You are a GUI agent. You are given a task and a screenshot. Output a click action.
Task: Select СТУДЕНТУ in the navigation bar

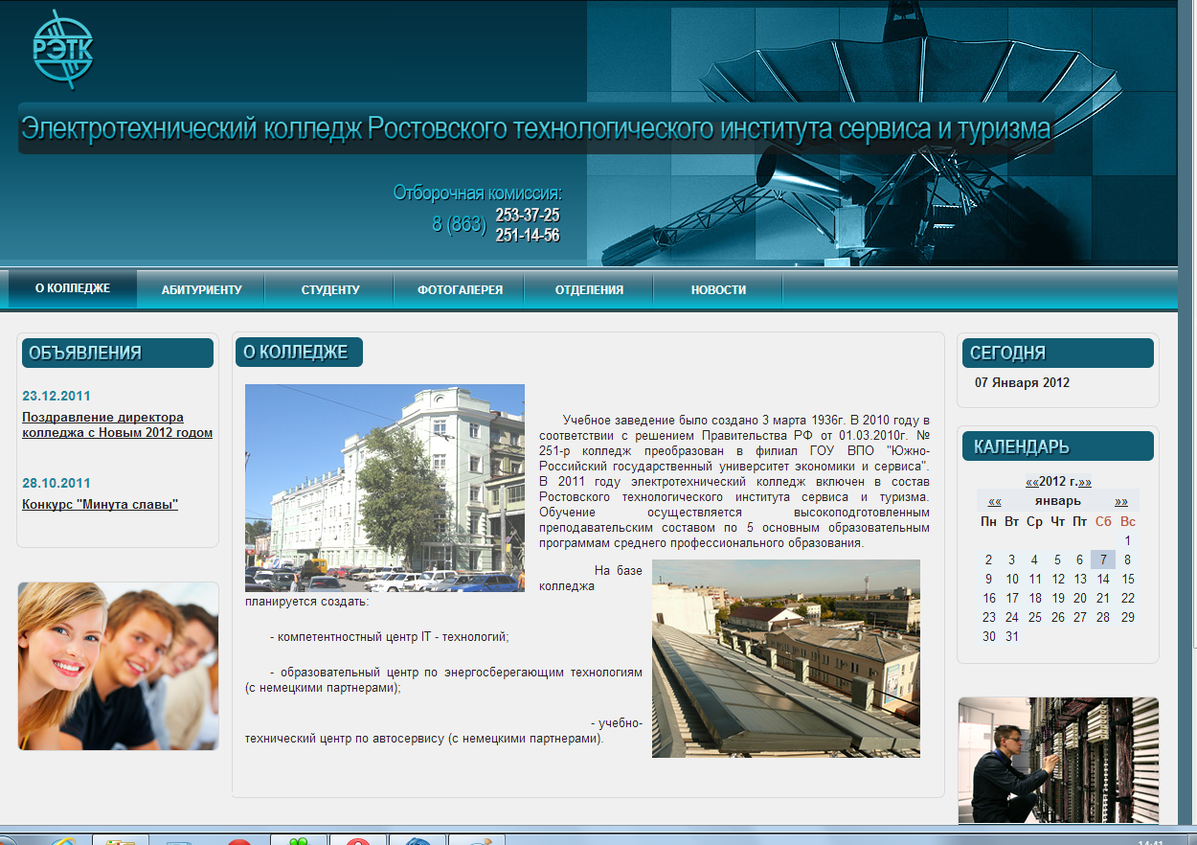(x=329, y=289)
